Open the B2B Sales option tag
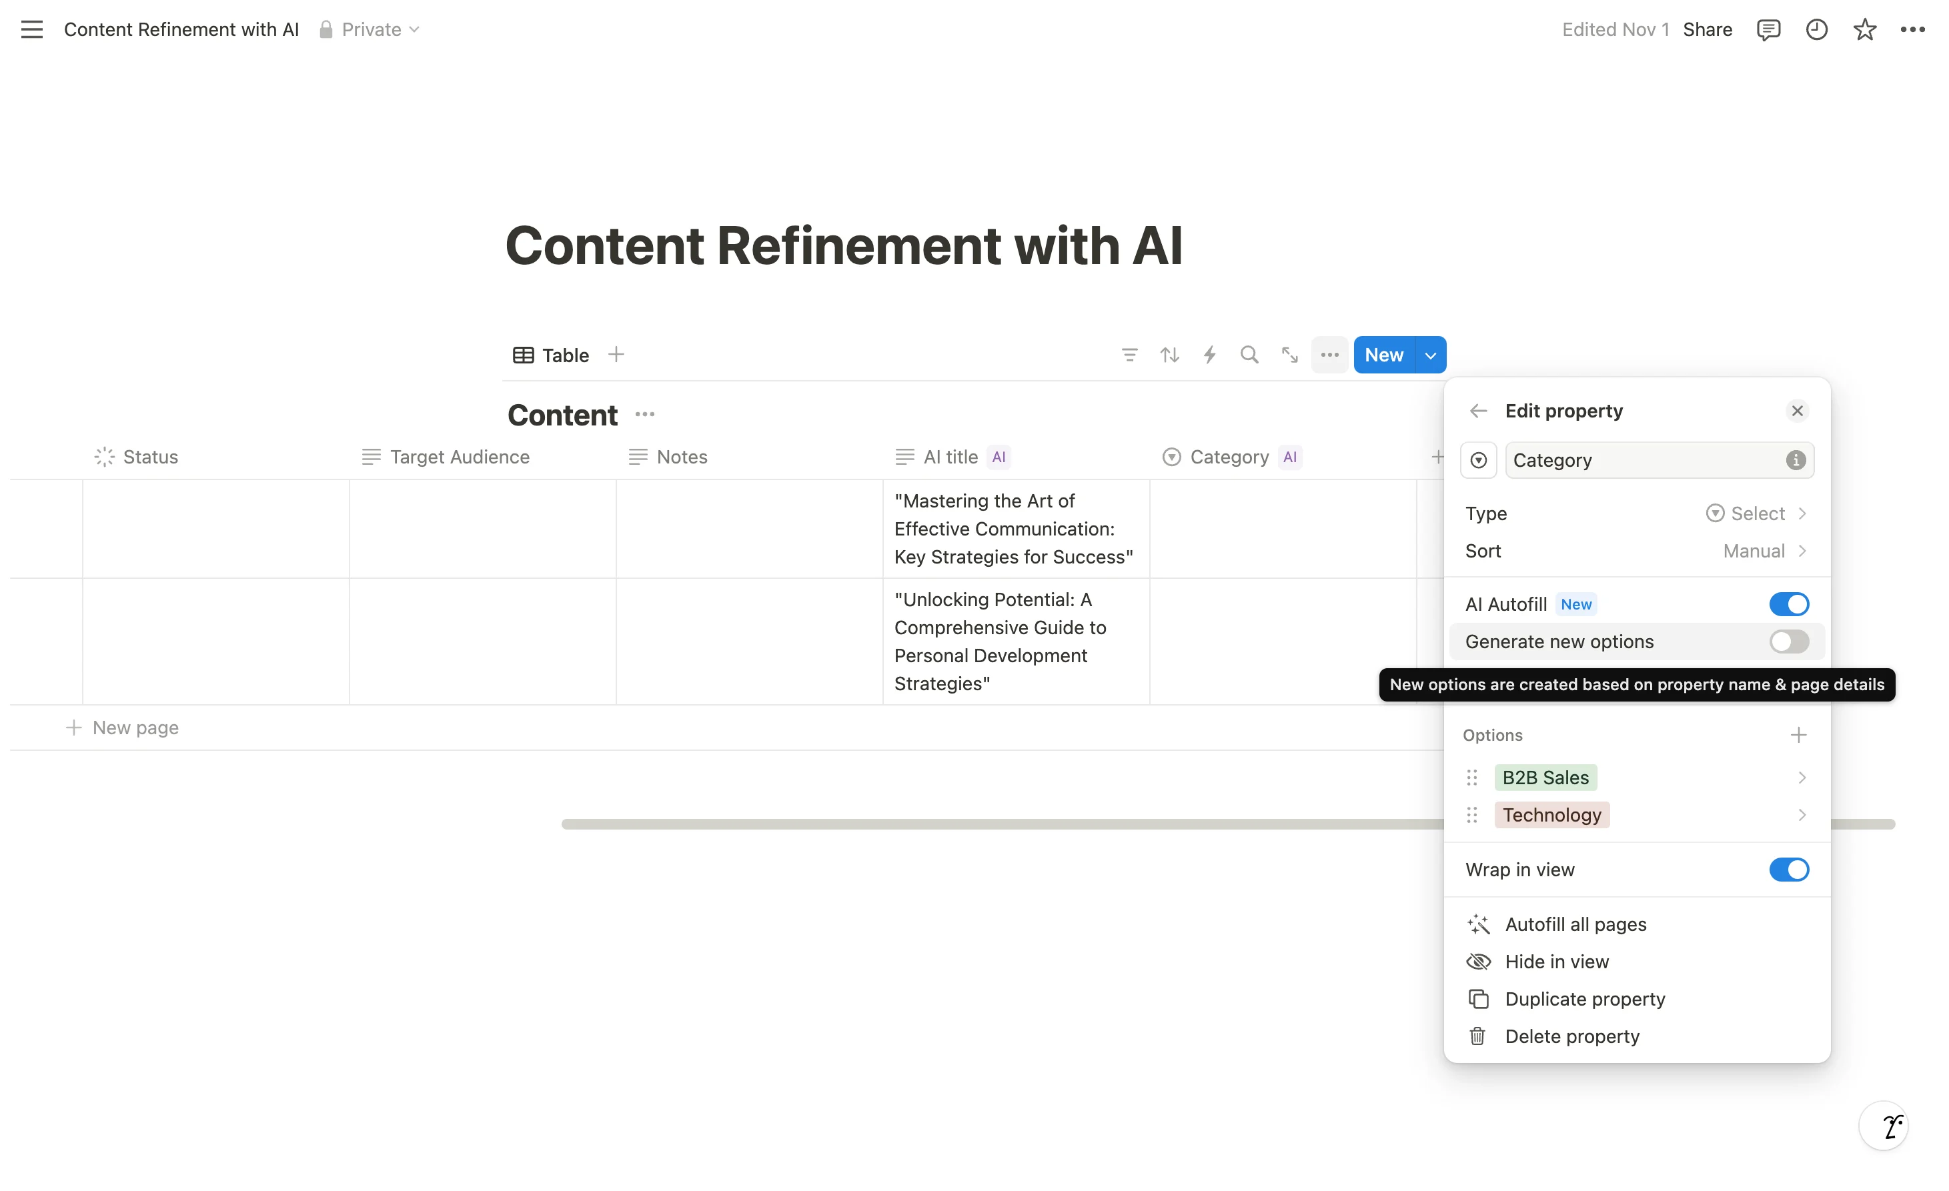Viewport: 1949px width, 1191px height. 1545,778
